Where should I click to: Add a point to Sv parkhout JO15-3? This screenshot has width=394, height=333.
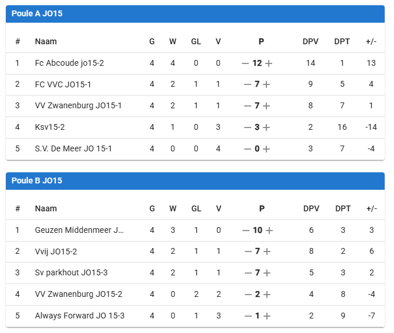(x=266, y=273)
